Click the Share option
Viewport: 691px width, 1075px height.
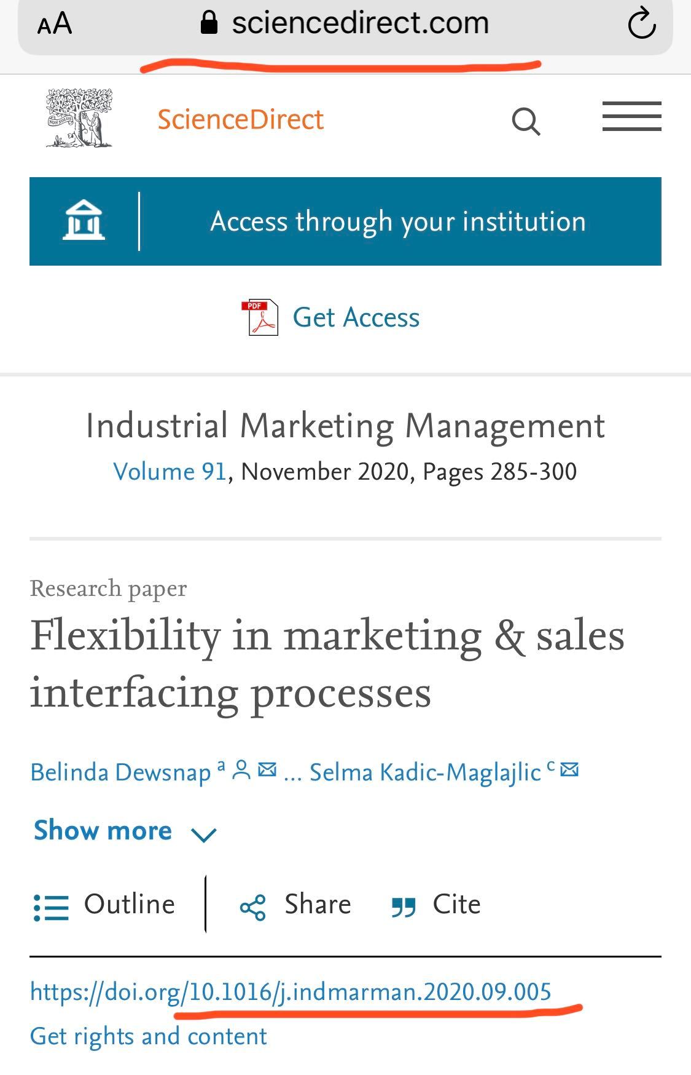pos(295,905)
